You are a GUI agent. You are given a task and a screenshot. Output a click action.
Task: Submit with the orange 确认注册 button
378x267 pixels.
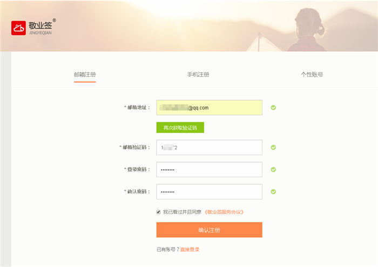pos(209,230)
